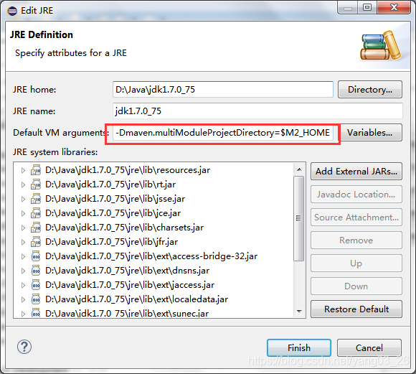
Task: Click the library list scrollbar thumb
Action: pyautogui.click(x=299, y=218)
